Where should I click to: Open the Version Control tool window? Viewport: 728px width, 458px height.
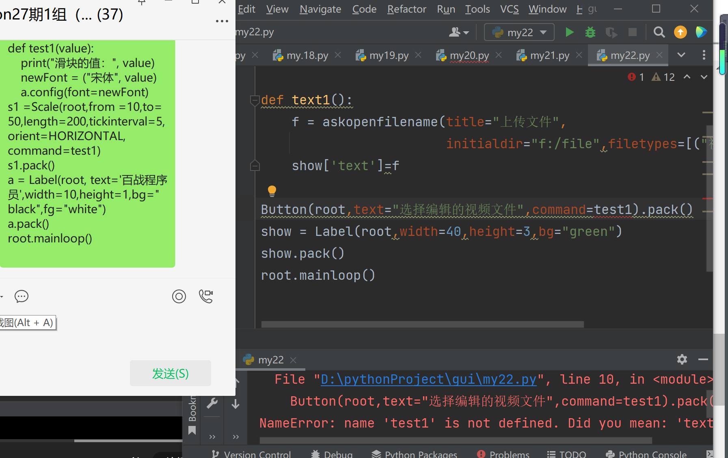click(251, 454)
